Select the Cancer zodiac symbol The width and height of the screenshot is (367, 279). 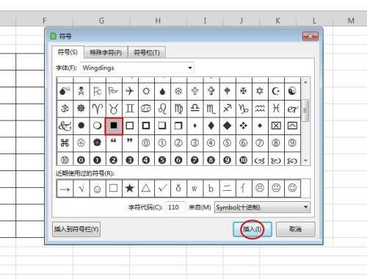[146, 109]
